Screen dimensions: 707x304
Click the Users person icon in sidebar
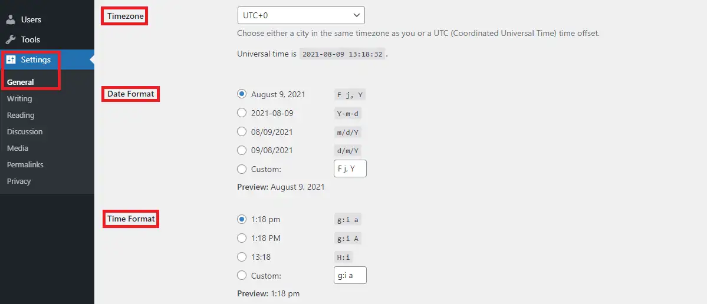pos(11,19)
